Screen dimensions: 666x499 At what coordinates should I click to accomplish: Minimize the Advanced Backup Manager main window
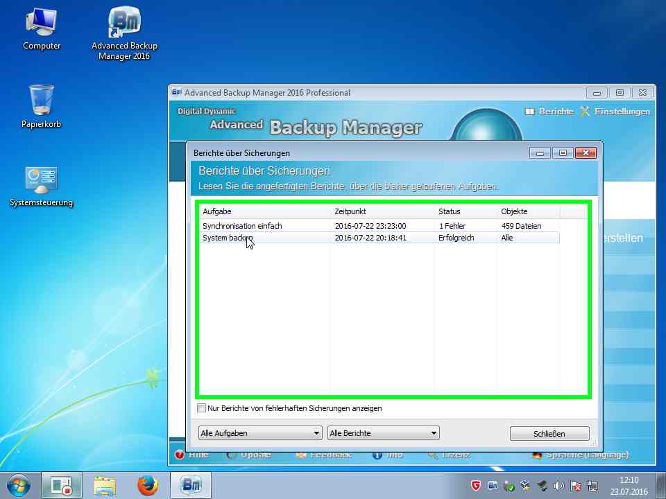pyautogui.click(x=597, y=92)
